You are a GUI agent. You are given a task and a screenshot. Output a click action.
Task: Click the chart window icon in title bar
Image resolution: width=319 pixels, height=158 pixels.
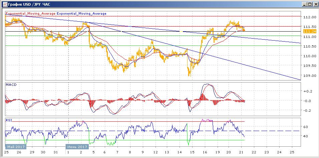point(4,4)
